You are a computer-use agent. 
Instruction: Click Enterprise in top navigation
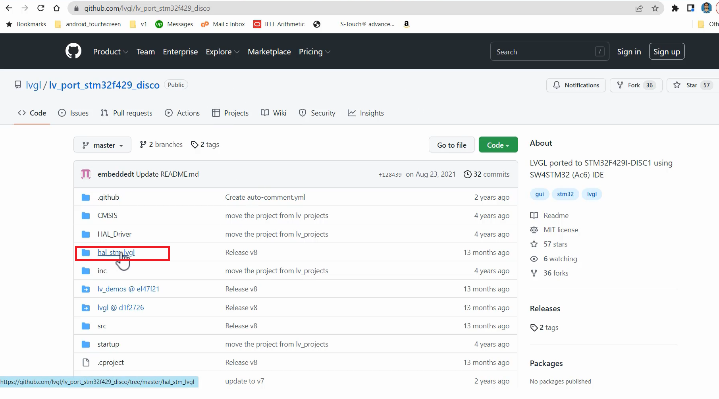point(180,52)
